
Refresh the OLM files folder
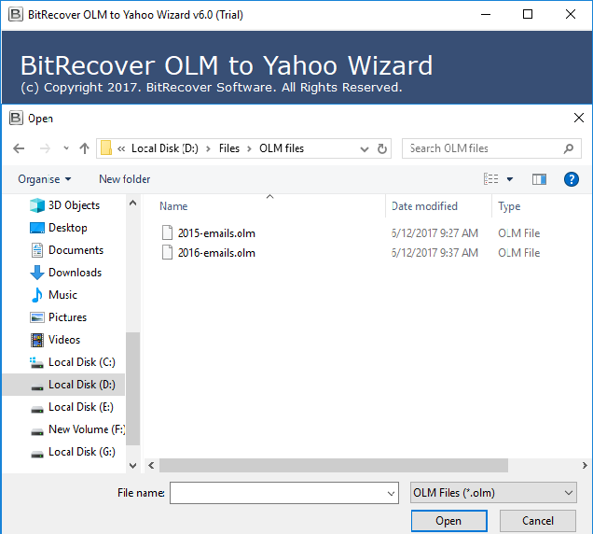[382, 148]
